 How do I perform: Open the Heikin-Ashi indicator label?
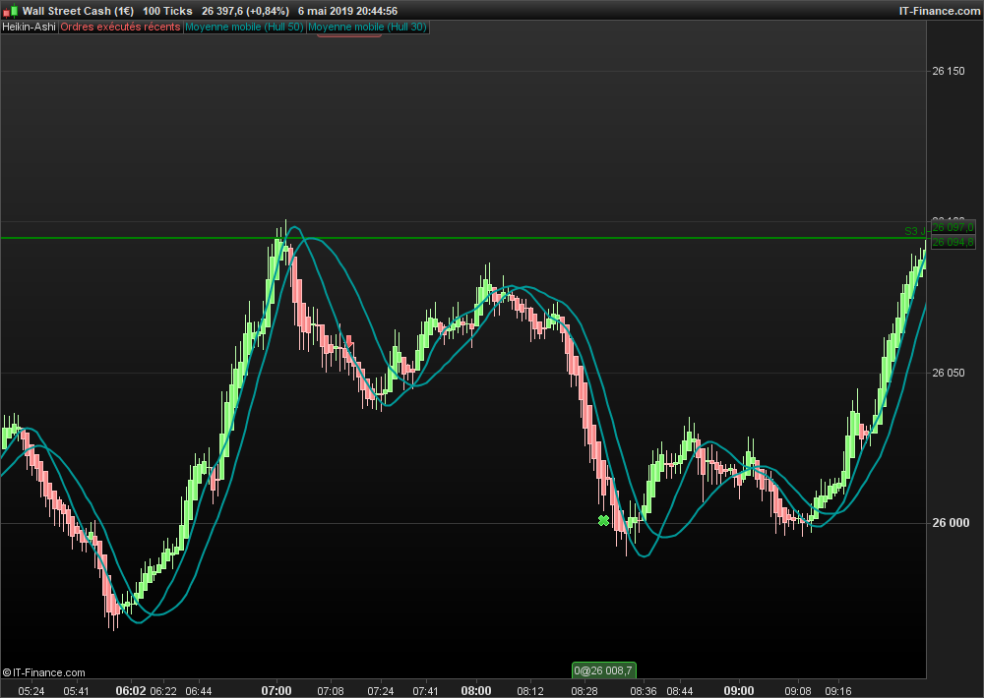(29, 27)
